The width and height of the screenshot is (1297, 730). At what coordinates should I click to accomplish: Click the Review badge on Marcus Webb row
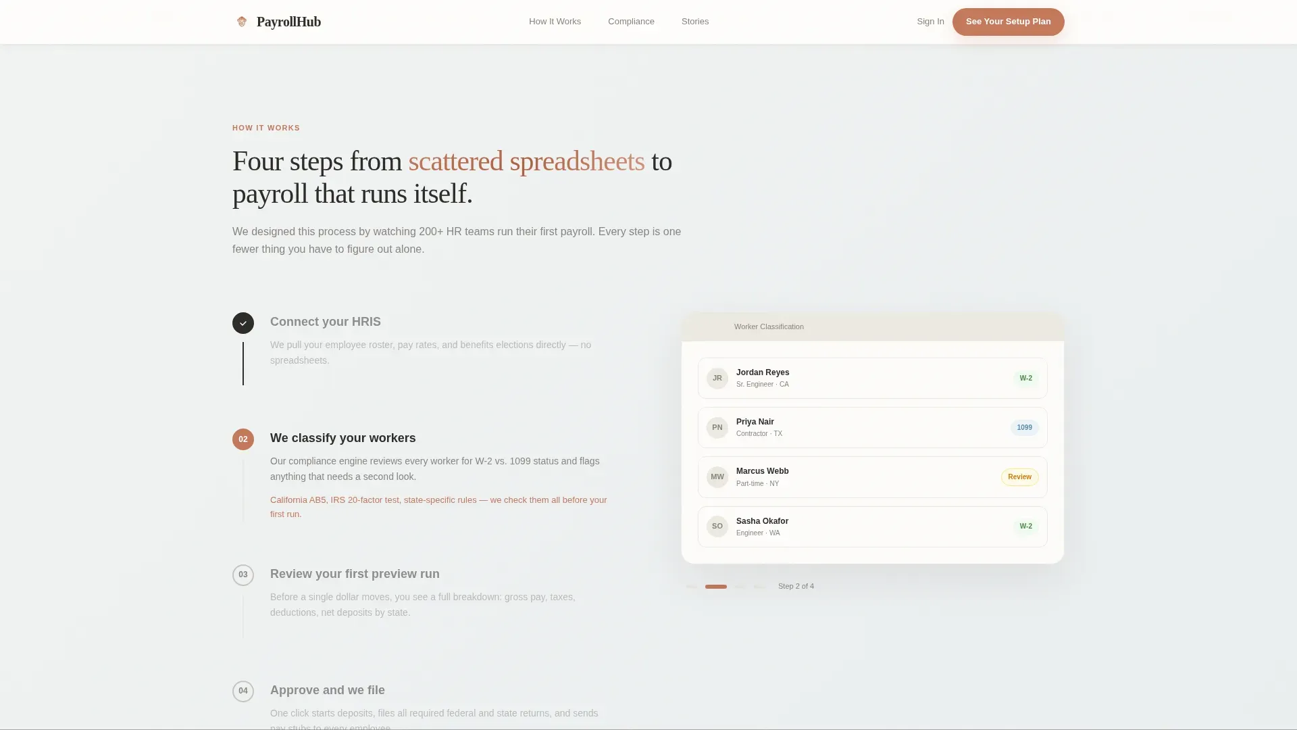(x=1019, y=477)
